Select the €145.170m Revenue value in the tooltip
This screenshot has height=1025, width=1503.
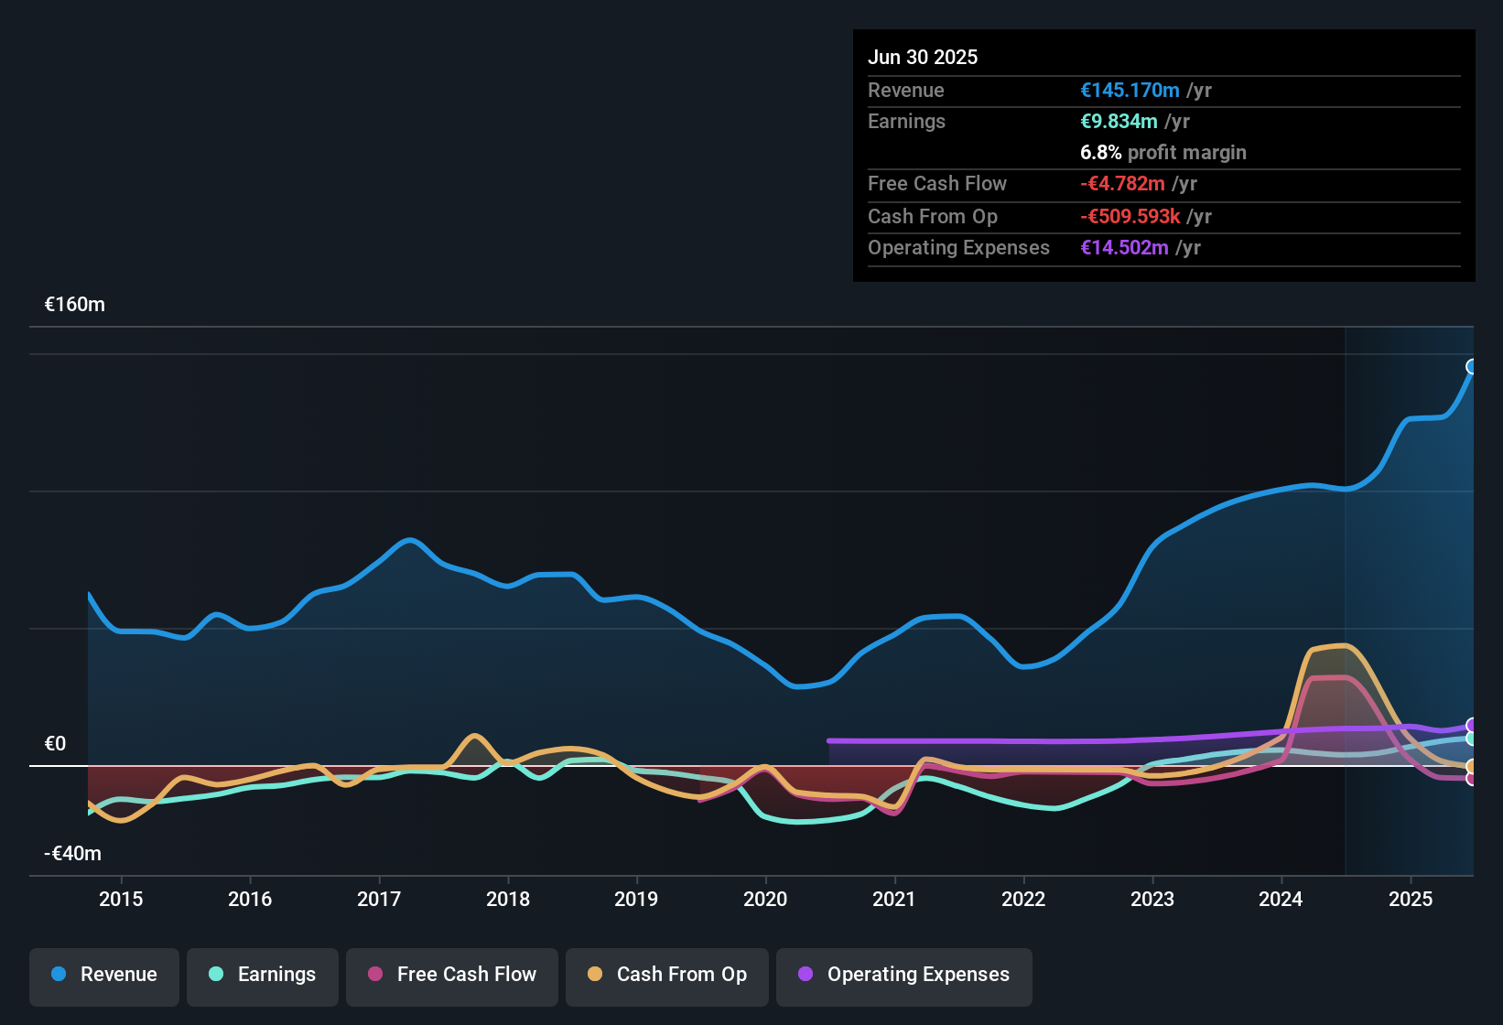[1128, 90]
